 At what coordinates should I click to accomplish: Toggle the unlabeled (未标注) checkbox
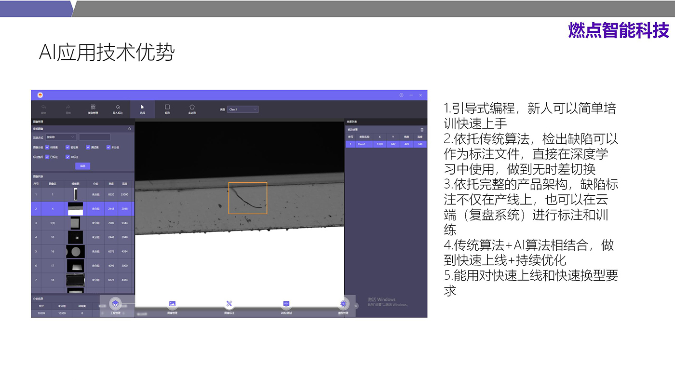tap(68, 157)
